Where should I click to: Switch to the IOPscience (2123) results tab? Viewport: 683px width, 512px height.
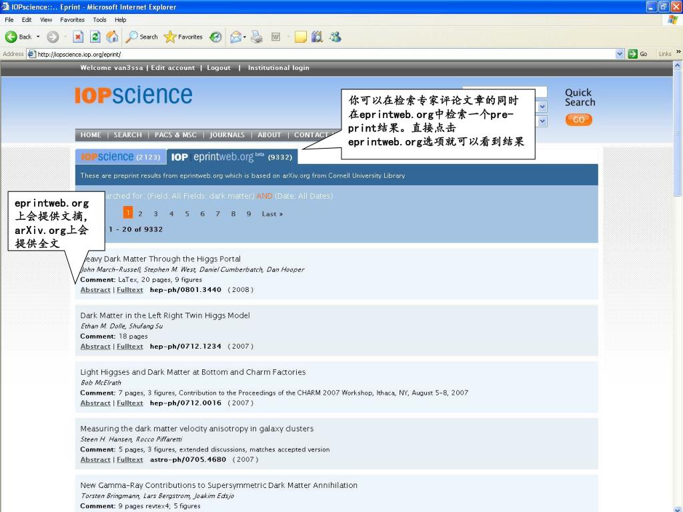121,157
